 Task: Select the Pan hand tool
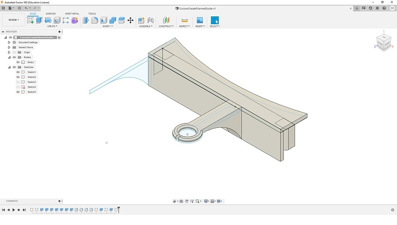point(187,201)
